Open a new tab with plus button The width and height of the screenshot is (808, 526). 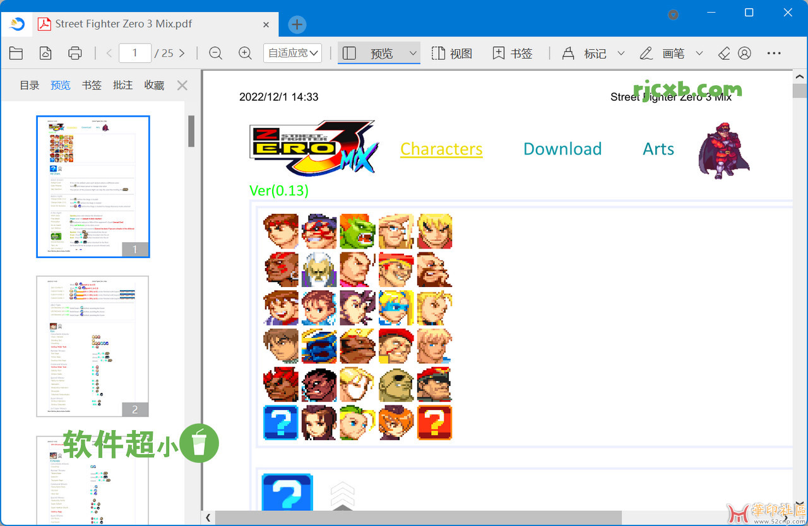(x=297, y=25)
